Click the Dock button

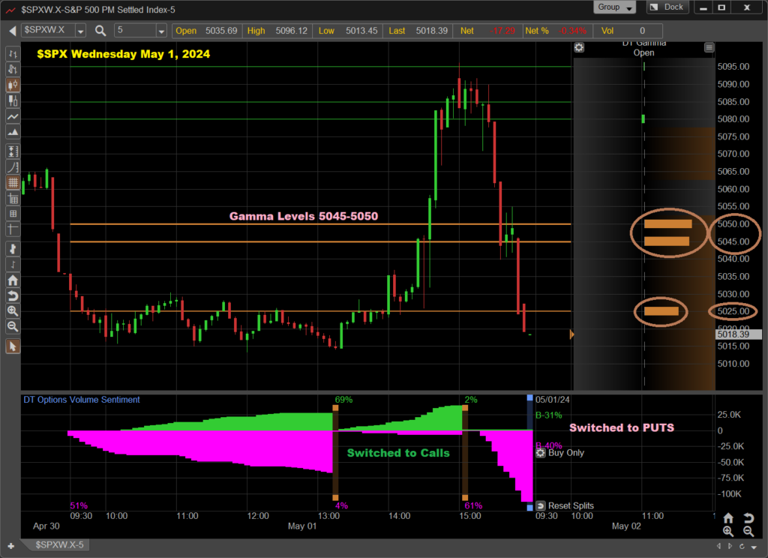[666, 7]
